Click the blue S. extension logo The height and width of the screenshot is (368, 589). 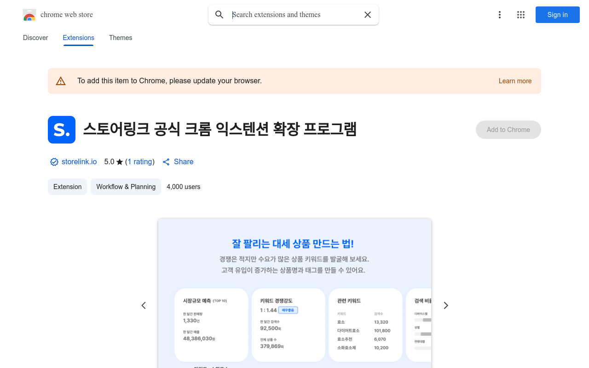tap(62, 130)
